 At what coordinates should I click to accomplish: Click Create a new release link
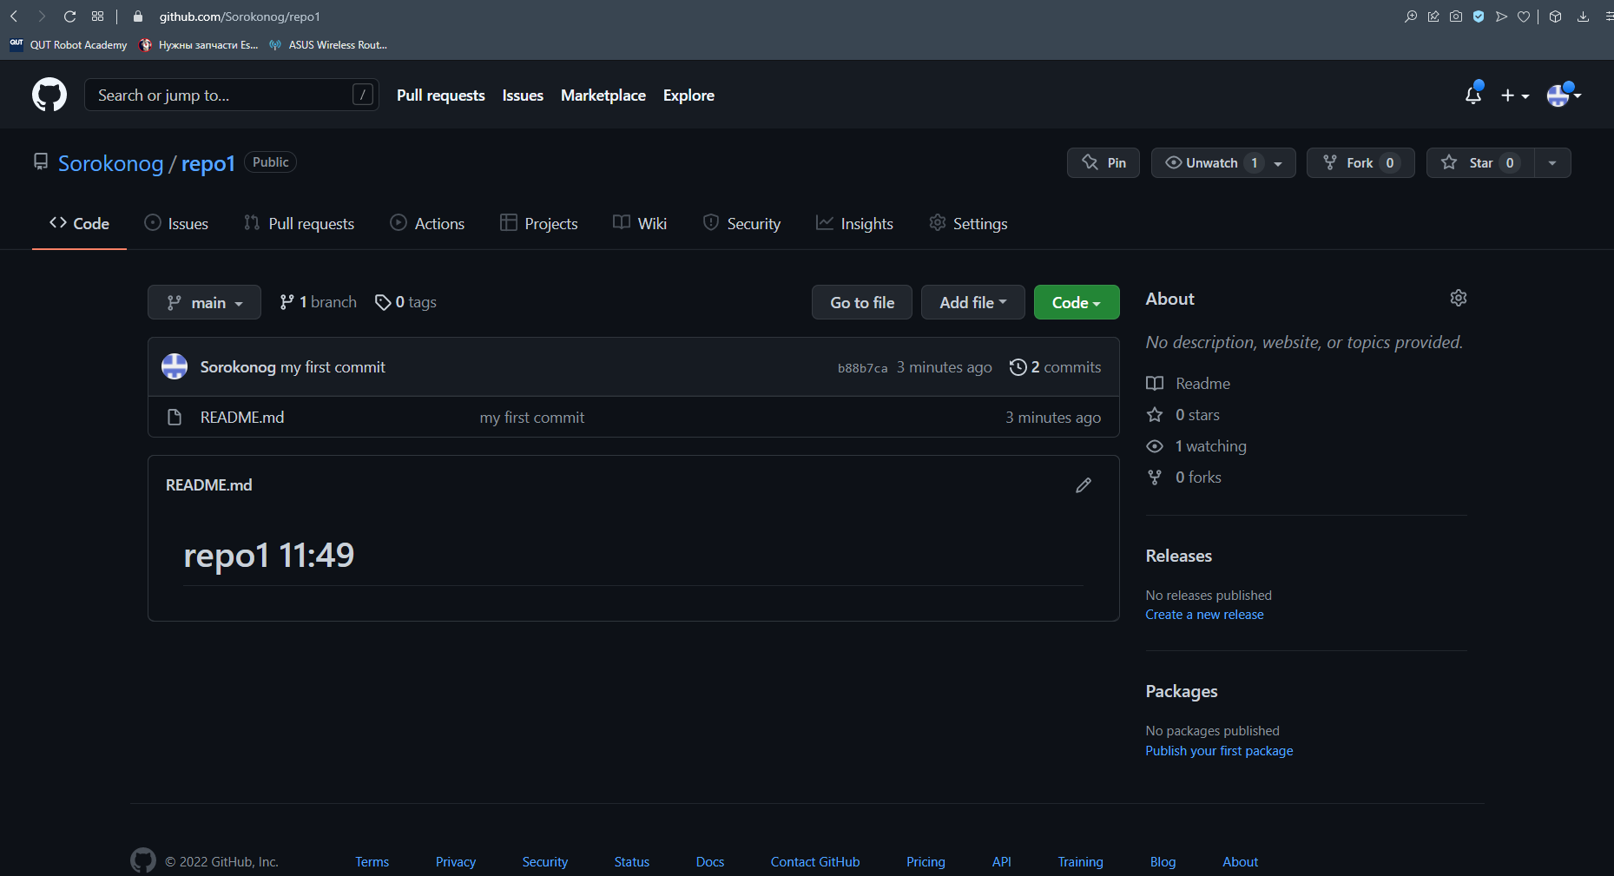(1204, 615)
